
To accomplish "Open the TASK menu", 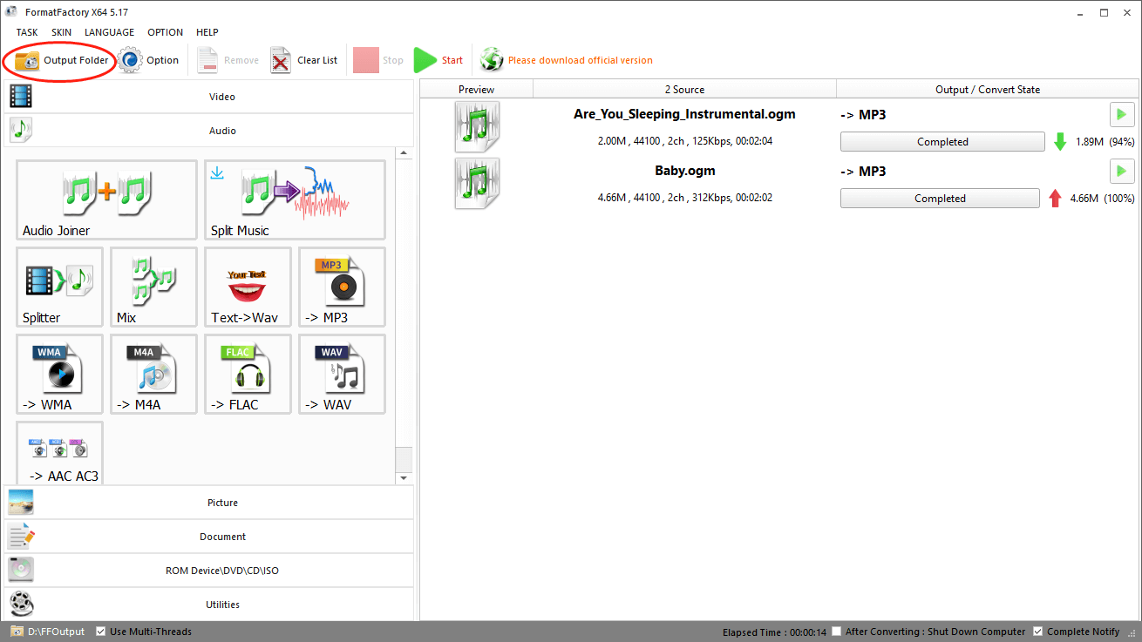I will pyautogui.click(x=27, y=32).
